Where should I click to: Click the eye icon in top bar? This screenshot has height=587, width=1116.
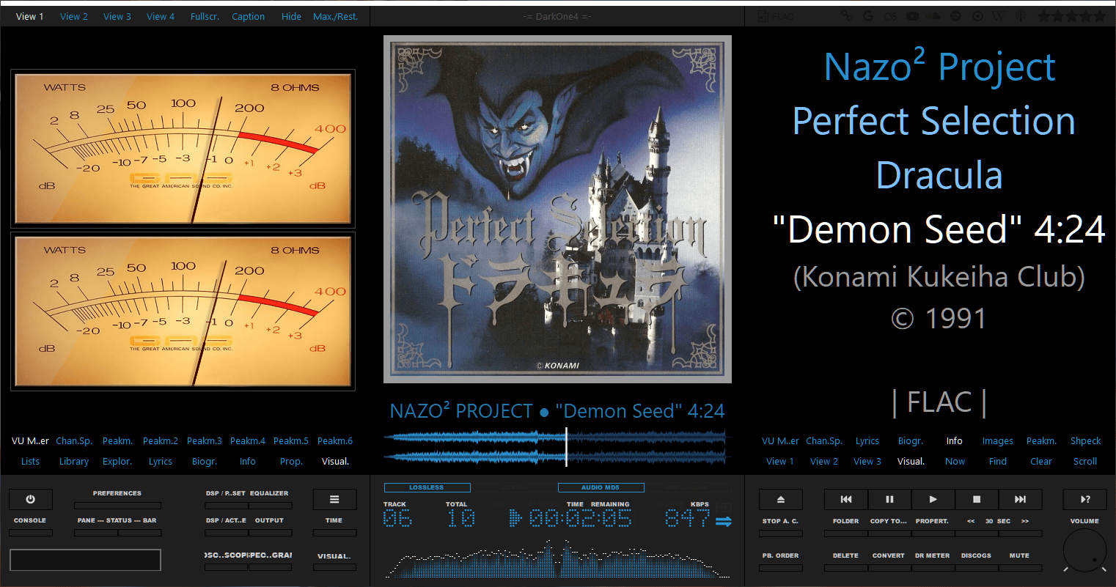(x=977, y=16)
